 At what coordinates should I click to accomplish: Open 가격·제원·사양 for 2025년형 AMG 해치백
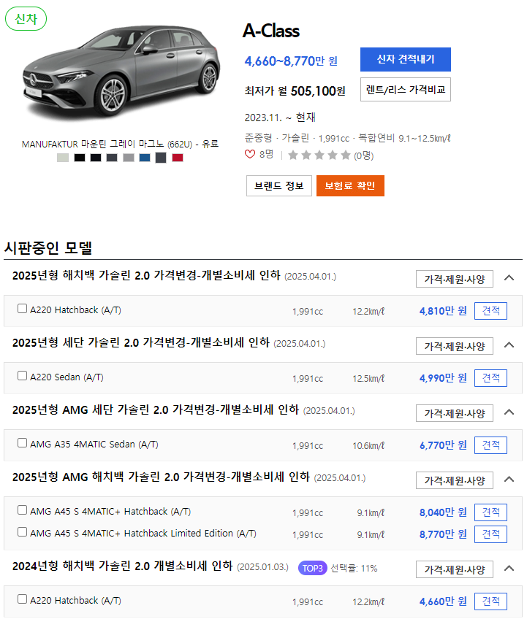coord(455,480)
